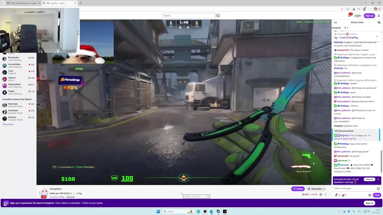Click the ForceDrop +40% stream banner
Image resolution: width=383 pixels, height=215 pixels.
click(70, 83)
